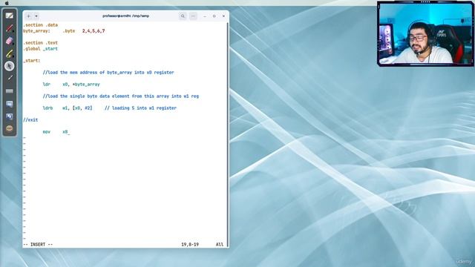Select the yellow highlighter tool
Screen dimensions: 475x267
[10, 53]
